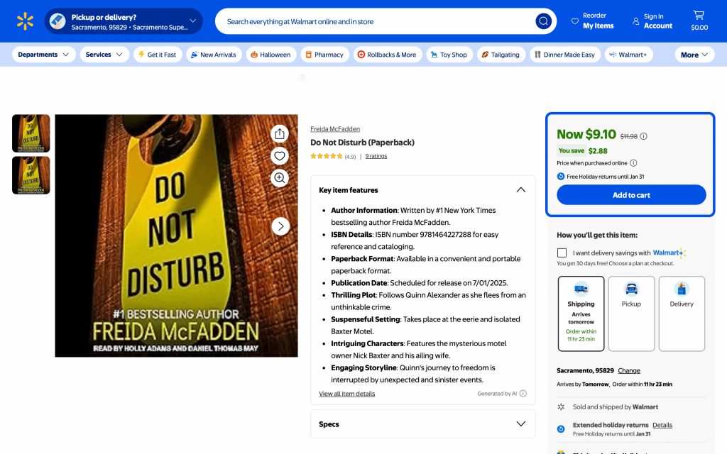
Task: Select the second book cover thumbnail
Action: point(31,175)
